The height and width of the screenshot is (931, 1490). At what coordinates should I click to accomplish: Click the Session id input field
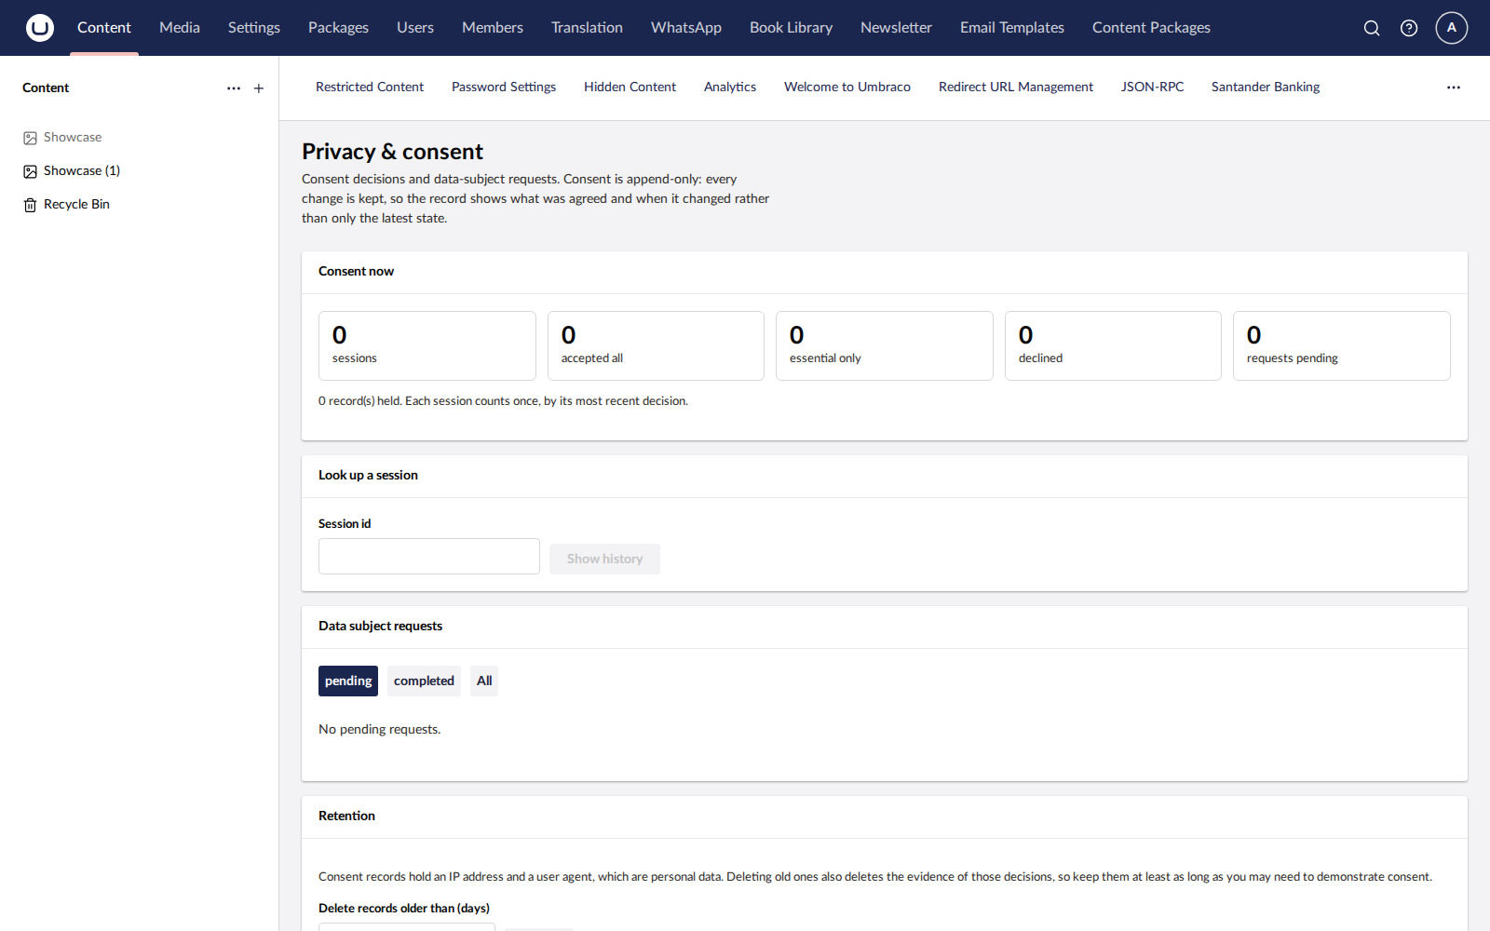[429, 557]
